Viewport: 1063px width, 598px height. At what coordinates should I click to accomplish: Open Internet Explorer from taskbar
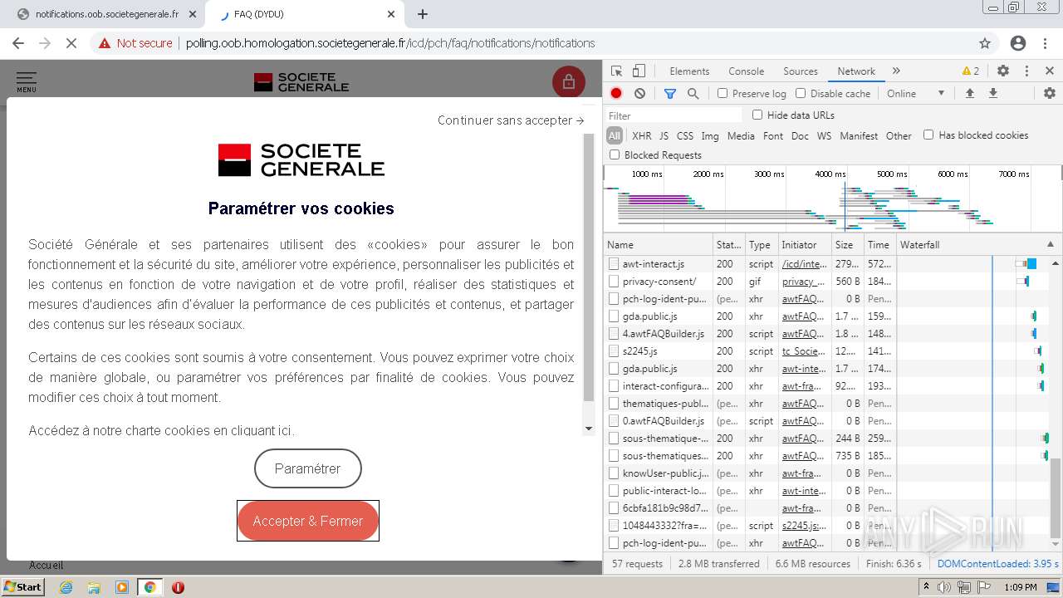66,587
